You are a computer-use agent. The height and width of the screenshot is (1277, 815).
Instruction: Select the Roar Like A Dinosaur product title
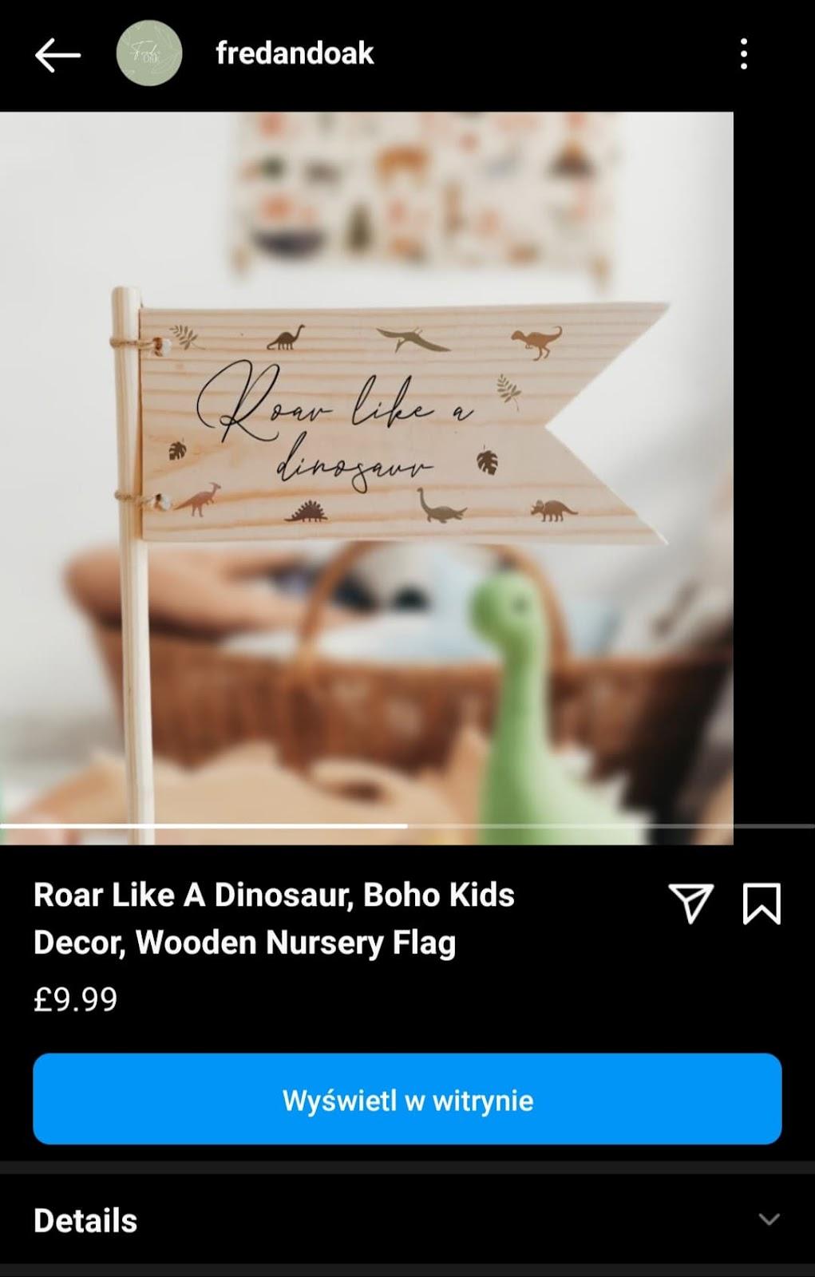pyautogui.click(x=274, y=919)
